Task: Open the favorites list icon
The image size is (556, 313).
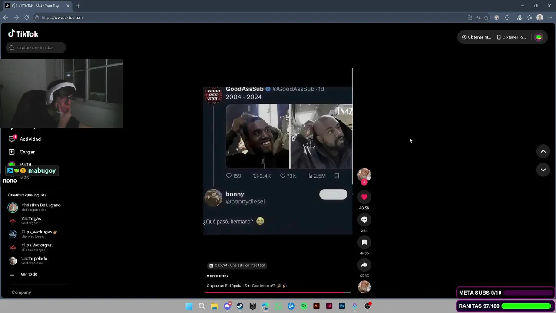Action: pyautogui.click(x=529, y=17)
